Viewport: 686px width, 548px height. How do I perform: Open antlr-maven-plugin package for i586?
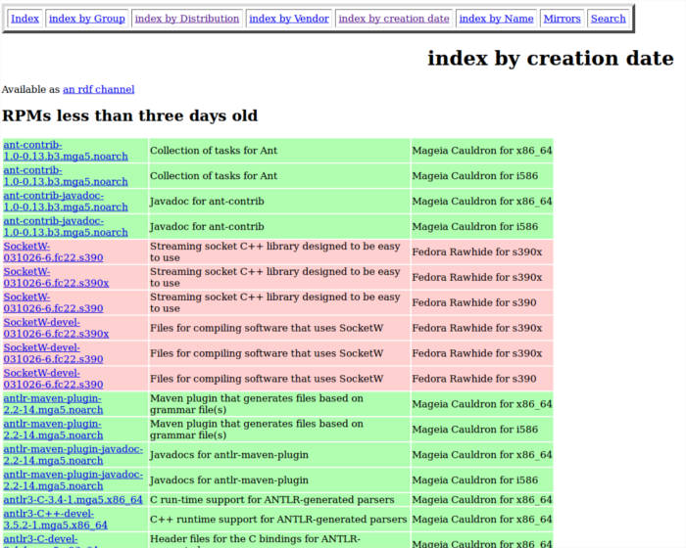click(53, 430)
